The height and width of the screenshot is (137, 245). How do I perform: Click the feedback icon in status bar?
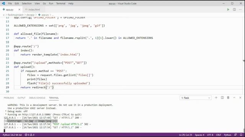click(x=235, y=135)
